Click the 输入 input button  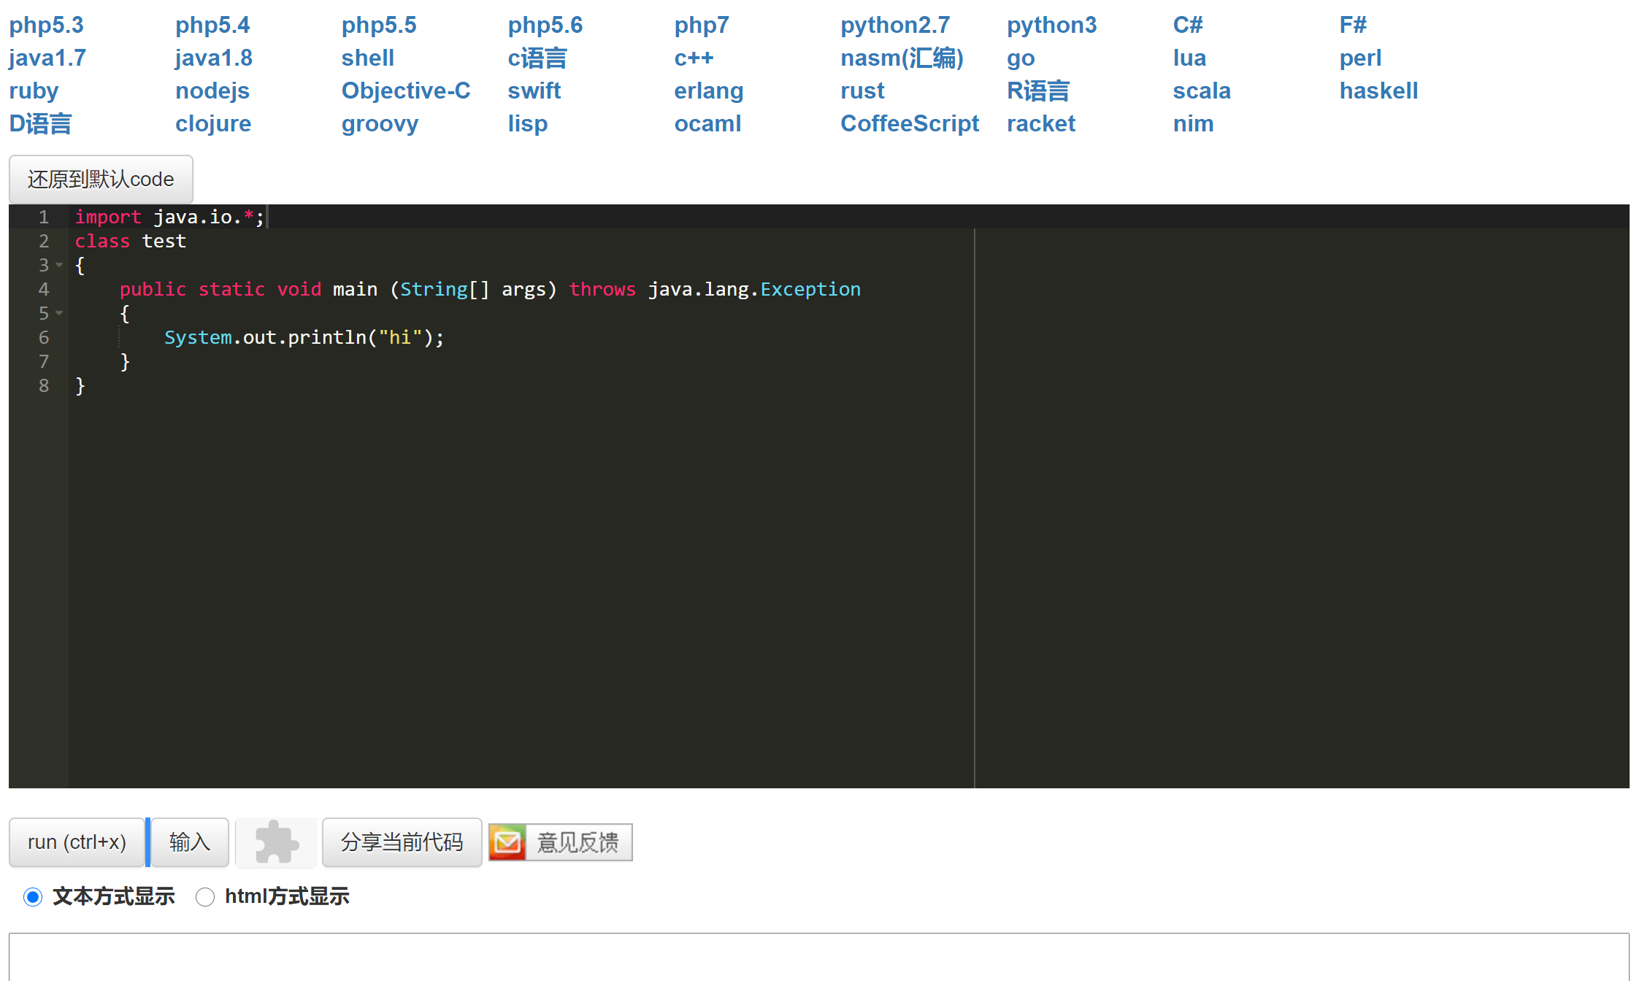[x=190, y=842]
